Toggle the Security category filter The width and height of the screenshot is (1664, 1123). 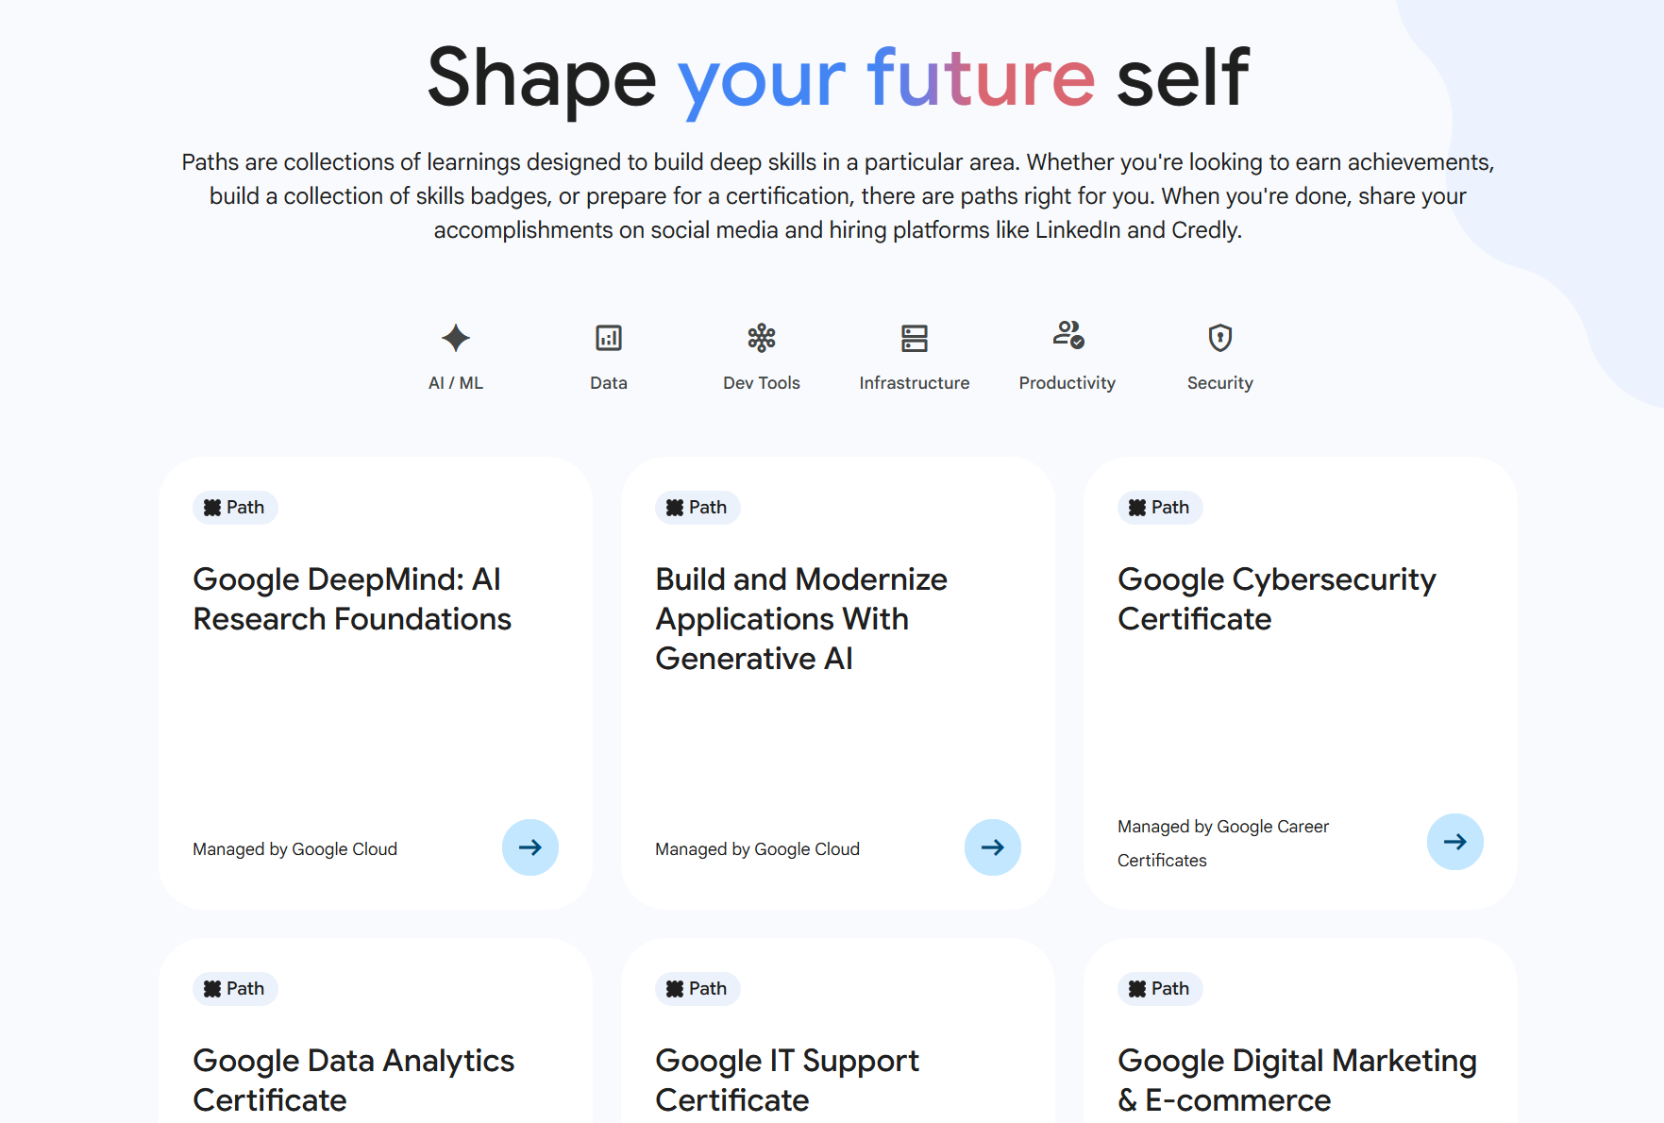(x=1219, y=357)
